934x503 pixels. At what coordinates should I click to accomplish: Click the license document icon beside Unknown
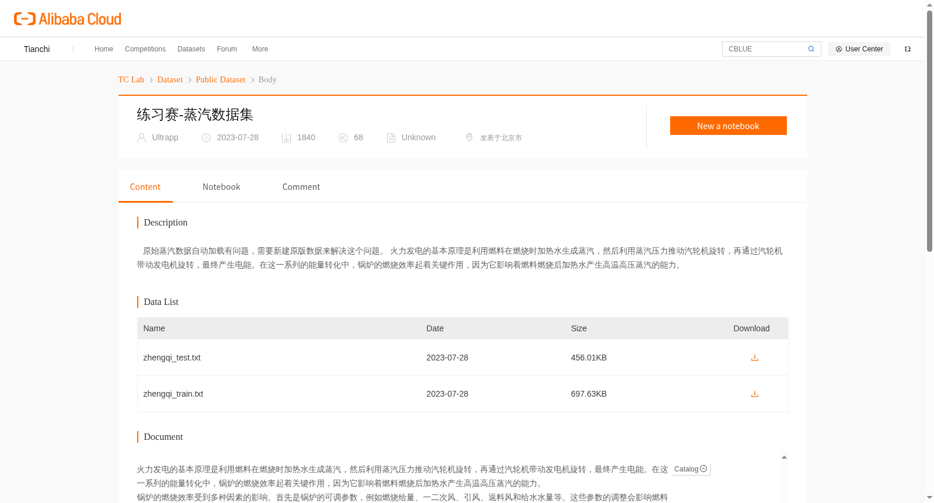(391, 138)
